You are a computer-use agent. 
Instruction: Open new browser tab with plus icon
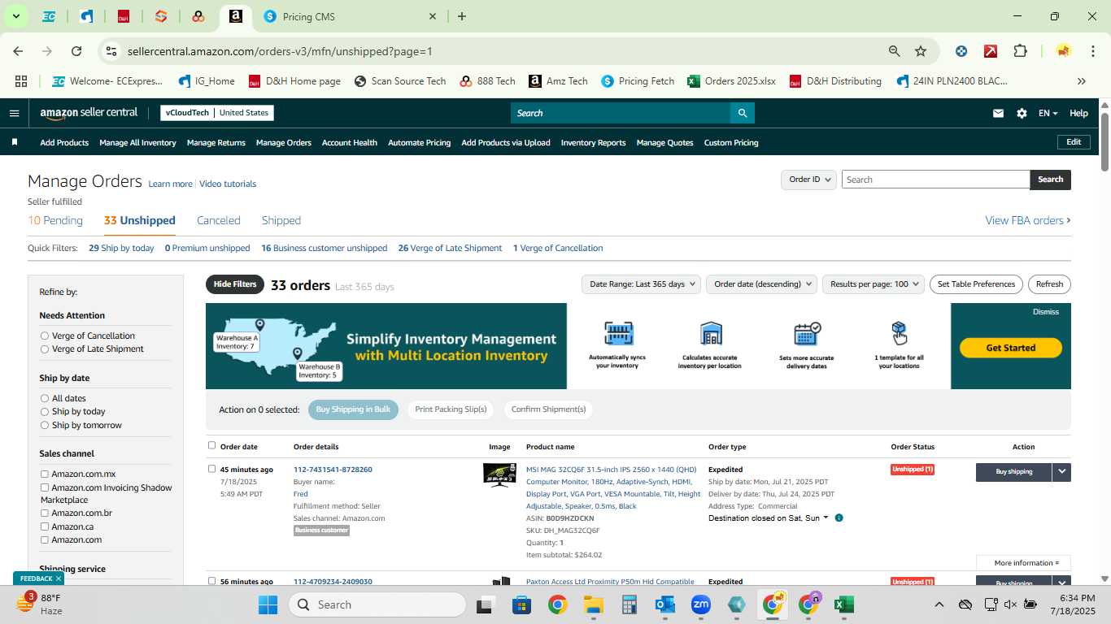(x=462, y=16)
